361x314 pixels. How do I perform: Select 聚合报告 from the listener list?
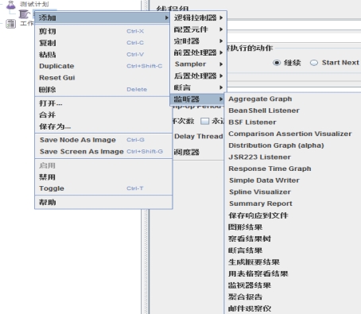(x=245, y=297)
